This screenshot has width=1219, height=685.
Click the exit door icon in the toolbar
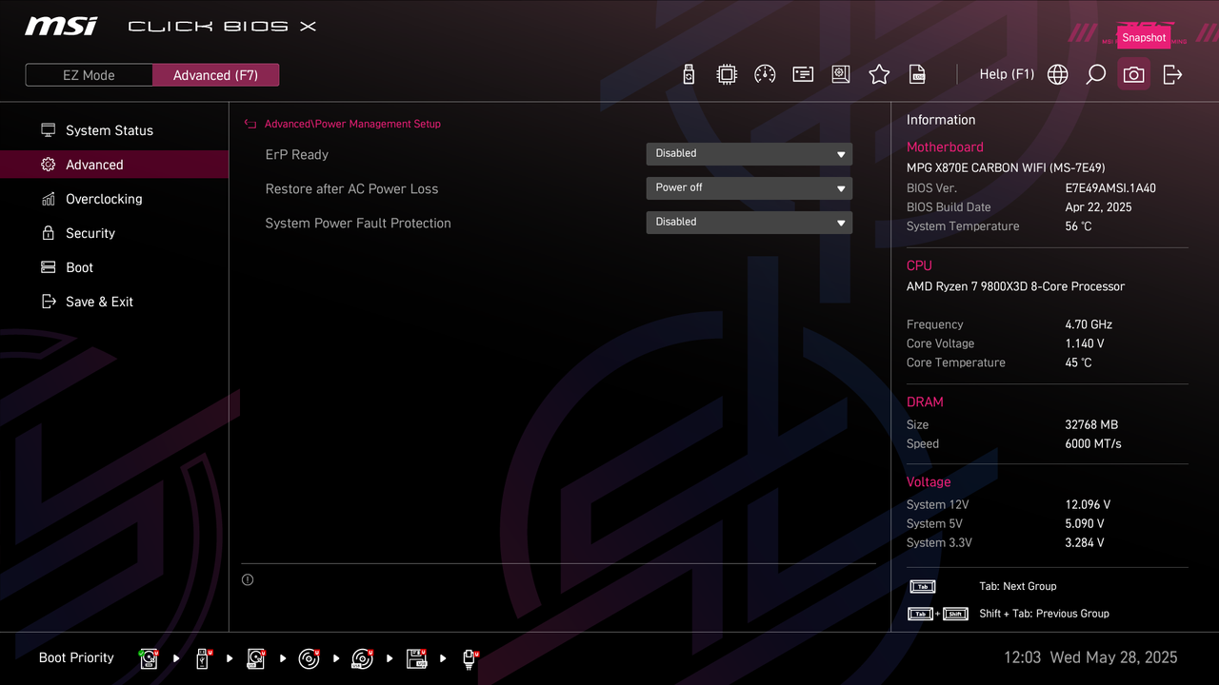point(1172,74)
